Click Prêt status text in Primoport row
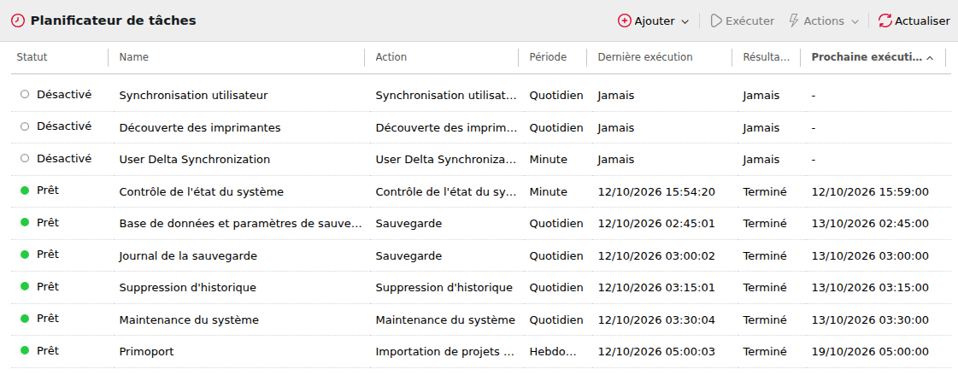The image size is (958, 375). 48,350
